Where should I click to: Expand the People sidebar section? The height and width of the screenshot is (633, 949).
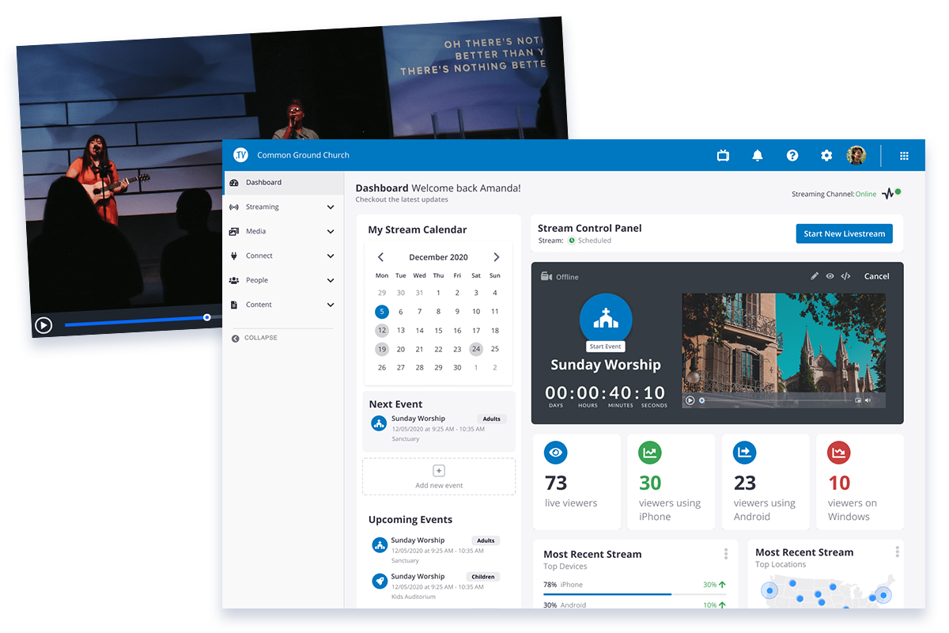click(x=330, y=280)
